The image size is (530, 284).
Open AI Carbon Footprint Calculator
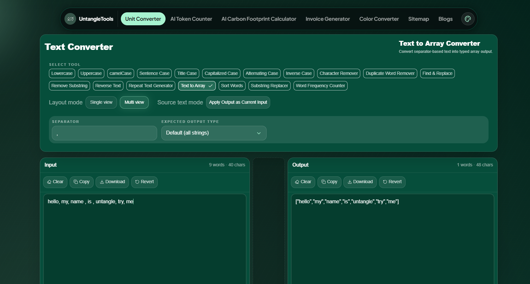click(259, 19)
